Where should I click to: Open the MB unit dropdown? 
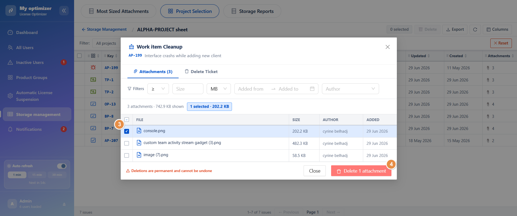click(219, 89)
